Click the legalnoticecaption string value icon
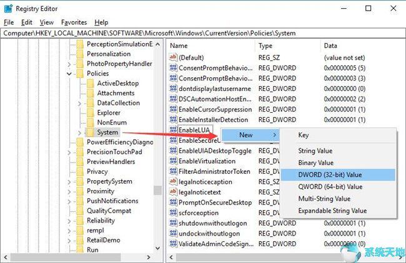Viewport: 406px width, 263px height. click(x=173, y=182)
